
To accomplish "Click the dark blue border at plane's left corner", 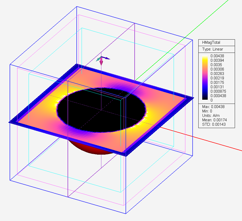I will 13,122.
